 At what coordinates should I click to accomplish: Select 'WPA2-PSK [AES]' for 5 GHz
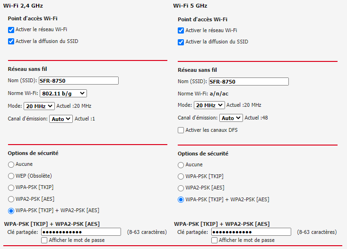[181, 188]
